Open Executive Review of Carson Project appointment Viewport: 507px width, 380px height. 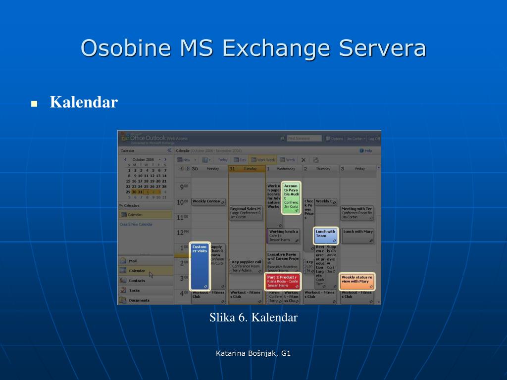coord(283,262)
